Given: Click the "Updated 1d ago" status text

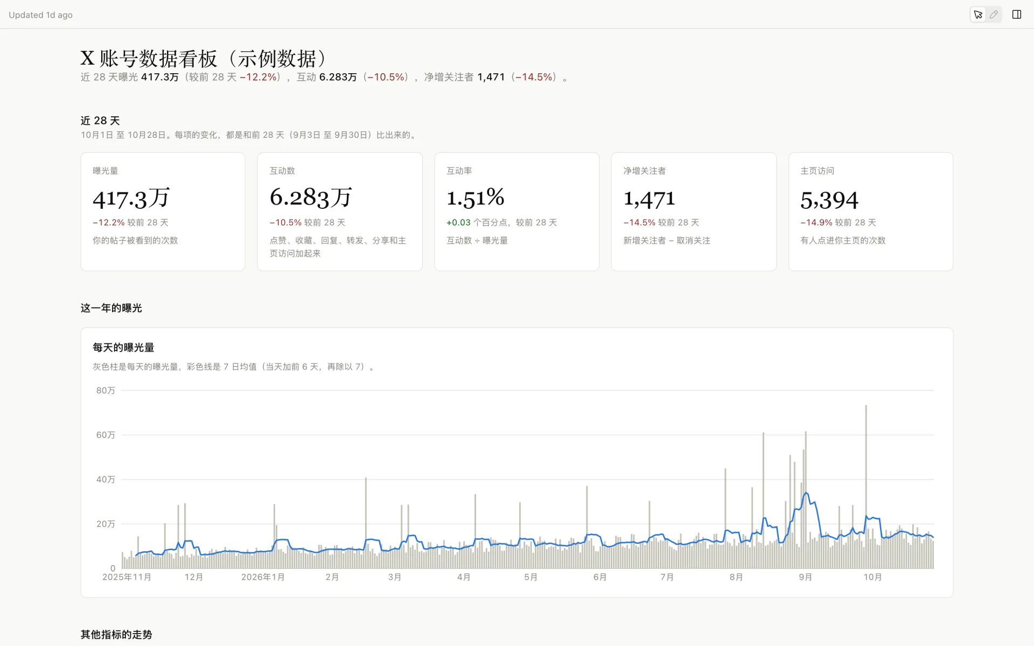Looking at the screenshot, I should pyautogui.click(x=40, y=15).
